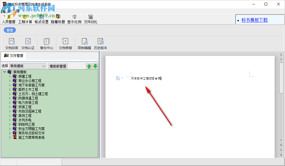
Task: Open 备份中心 backup center
Action: pos(47,44)
